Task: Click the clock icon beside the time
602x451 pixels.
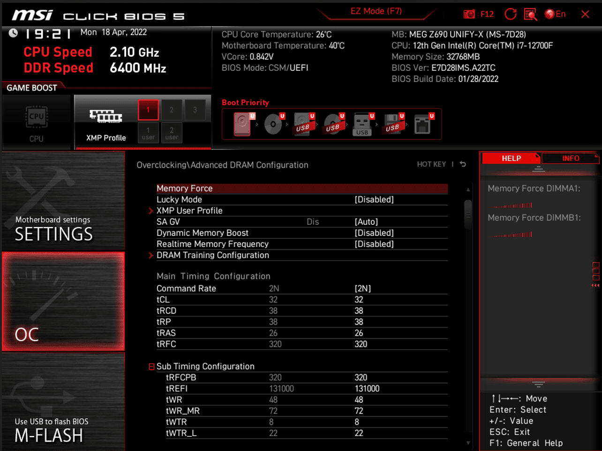Action: click(13, 33)
